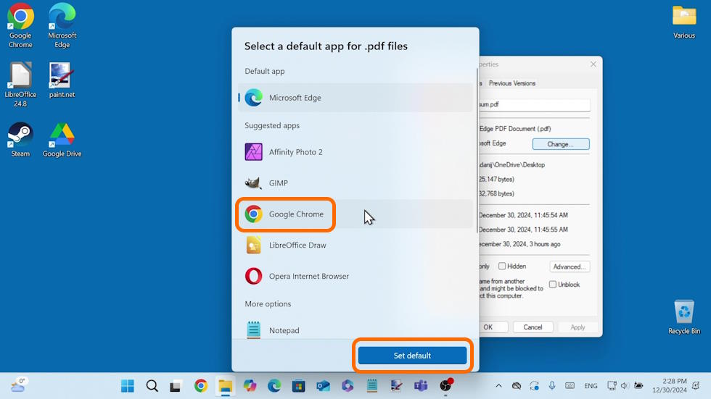
Task: Open the Advanced... attributes button
Action: pos(570,267)
